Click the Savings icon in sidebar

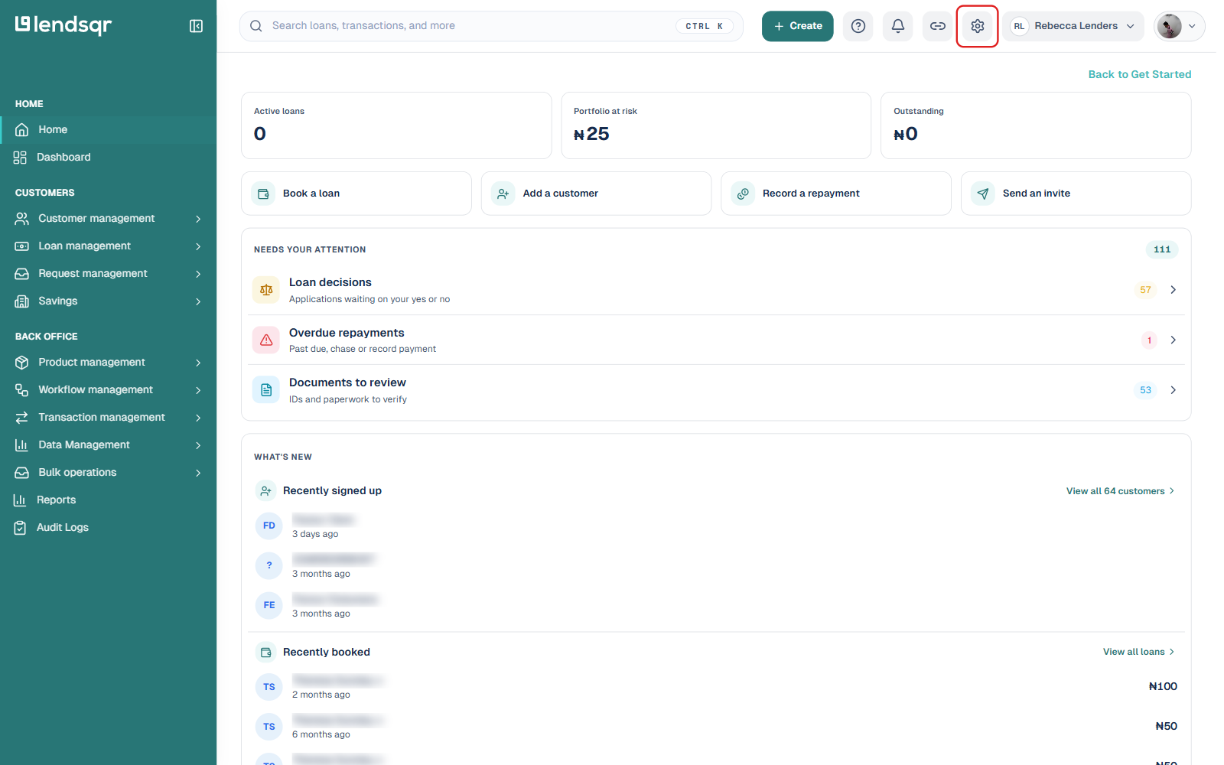(21, 301)
